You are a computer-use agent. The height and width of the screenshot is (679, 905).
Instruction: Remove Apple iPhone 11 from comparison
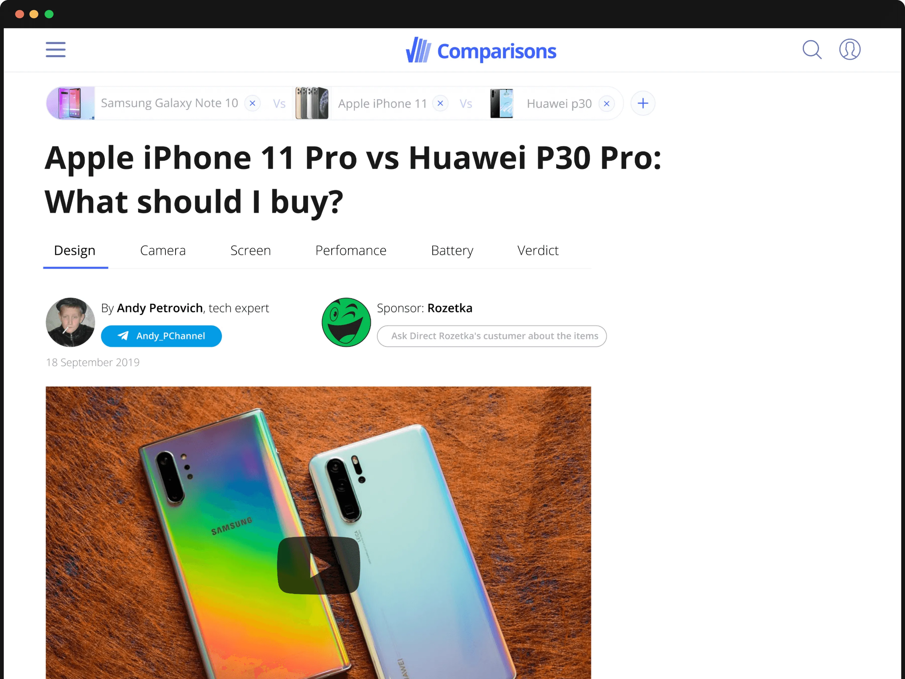[440, 103]
